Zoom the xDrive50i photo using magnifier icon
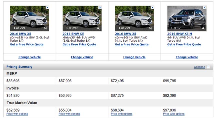 point(151,28)
